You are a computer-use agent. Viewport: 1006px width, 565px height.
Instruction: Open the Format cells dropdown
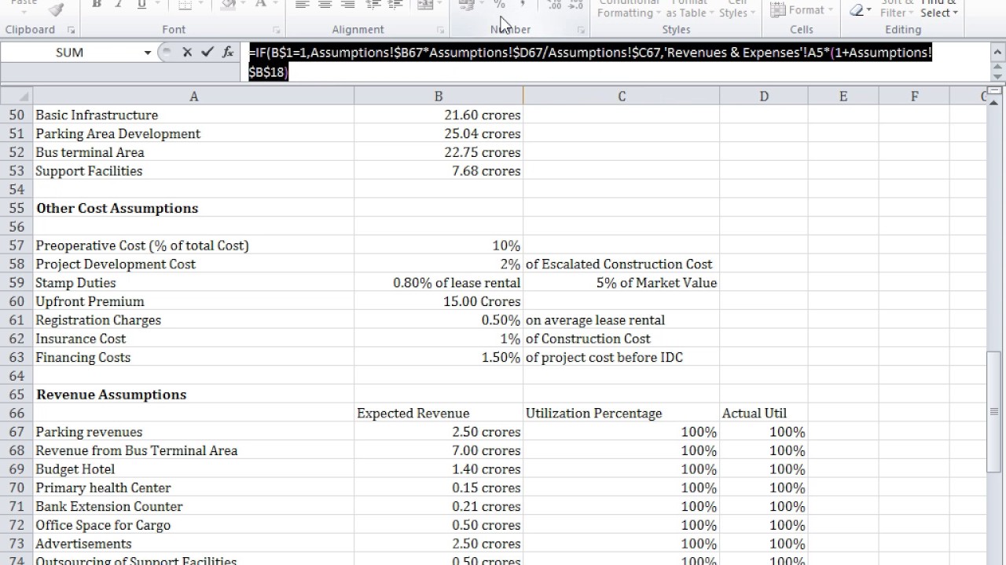click(x=802, y=9)
